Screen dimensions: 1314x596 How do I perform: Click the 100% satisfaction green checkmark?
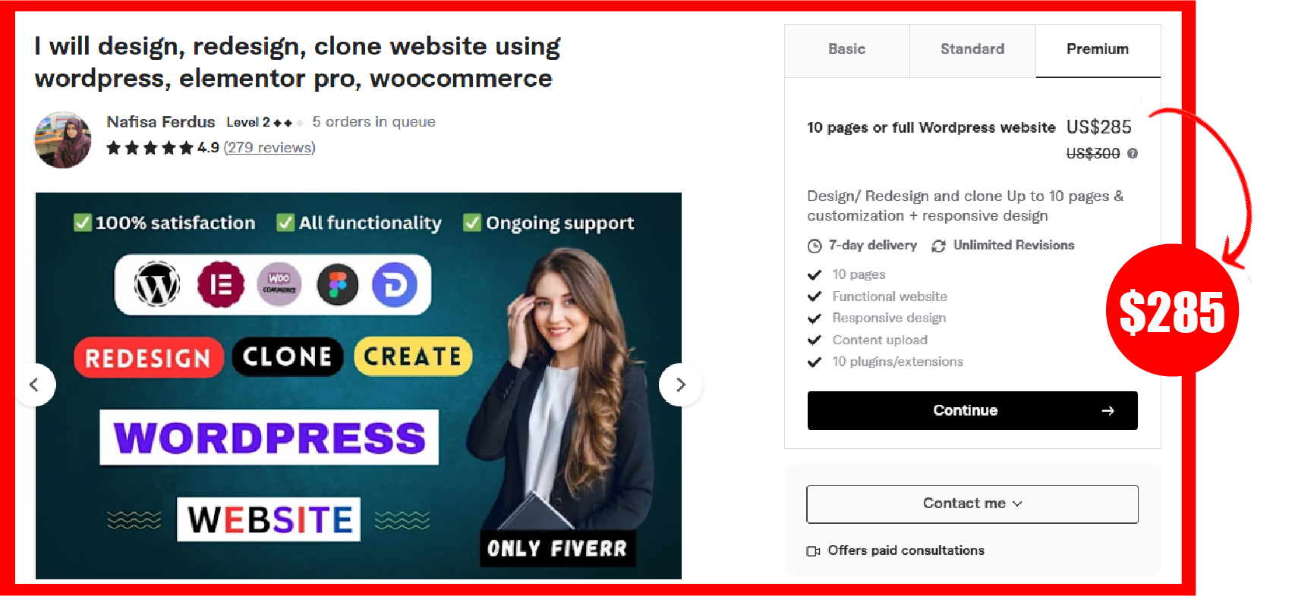(83, 223)
